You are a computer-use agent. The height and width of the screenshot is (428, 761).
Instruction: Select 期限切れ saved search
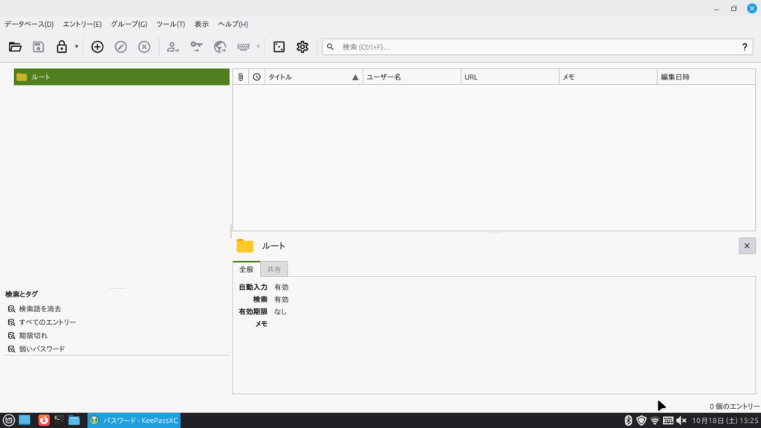(x=33, y=336)
